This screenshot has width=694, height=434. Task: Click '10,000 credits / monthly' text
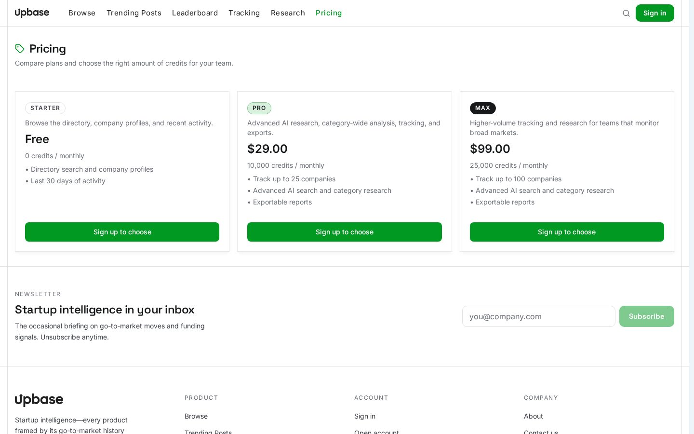click(286, 165)
